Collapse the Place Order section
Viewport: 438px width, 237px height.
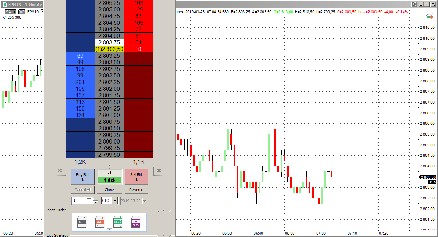click(x=164, y=210)
